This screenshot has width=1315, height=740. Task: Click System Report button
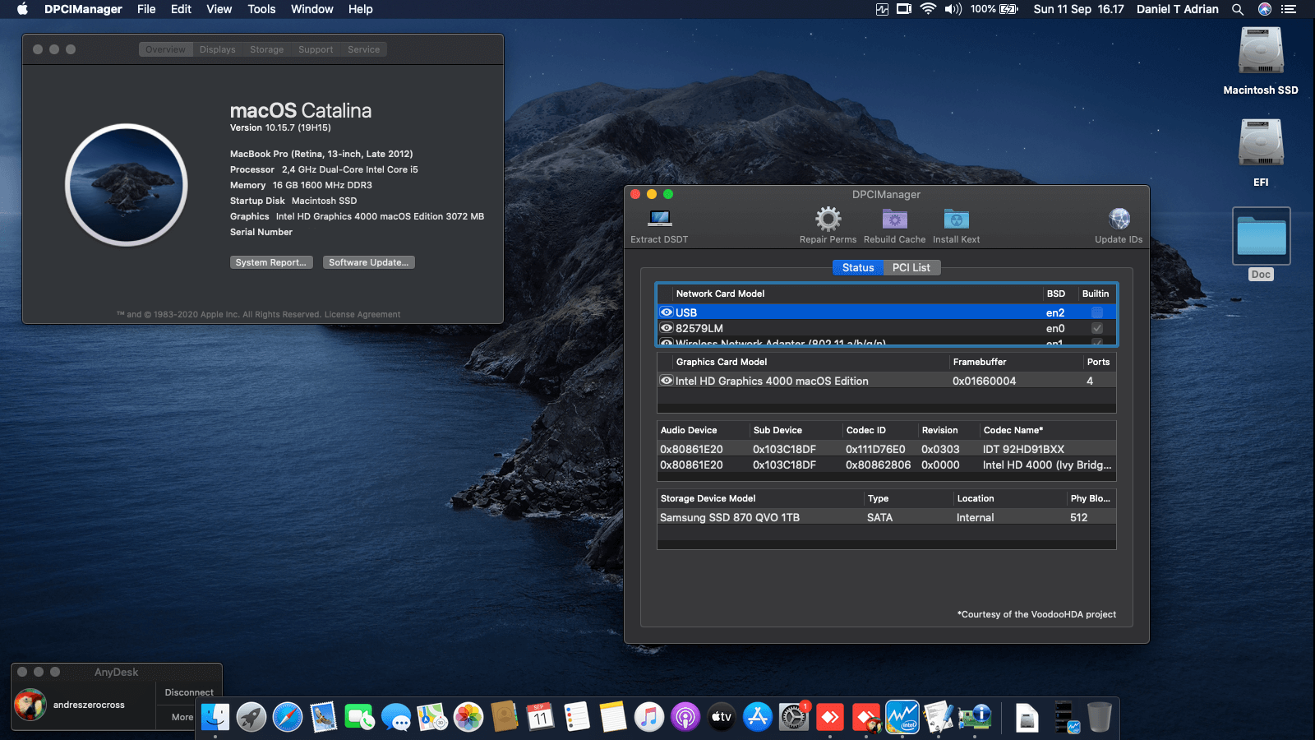click(270, 262)
